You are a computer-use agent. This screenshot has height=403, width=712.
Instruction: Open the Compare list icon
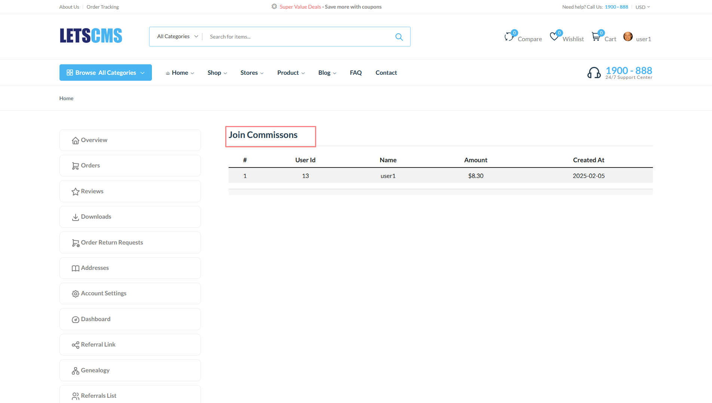509,37
